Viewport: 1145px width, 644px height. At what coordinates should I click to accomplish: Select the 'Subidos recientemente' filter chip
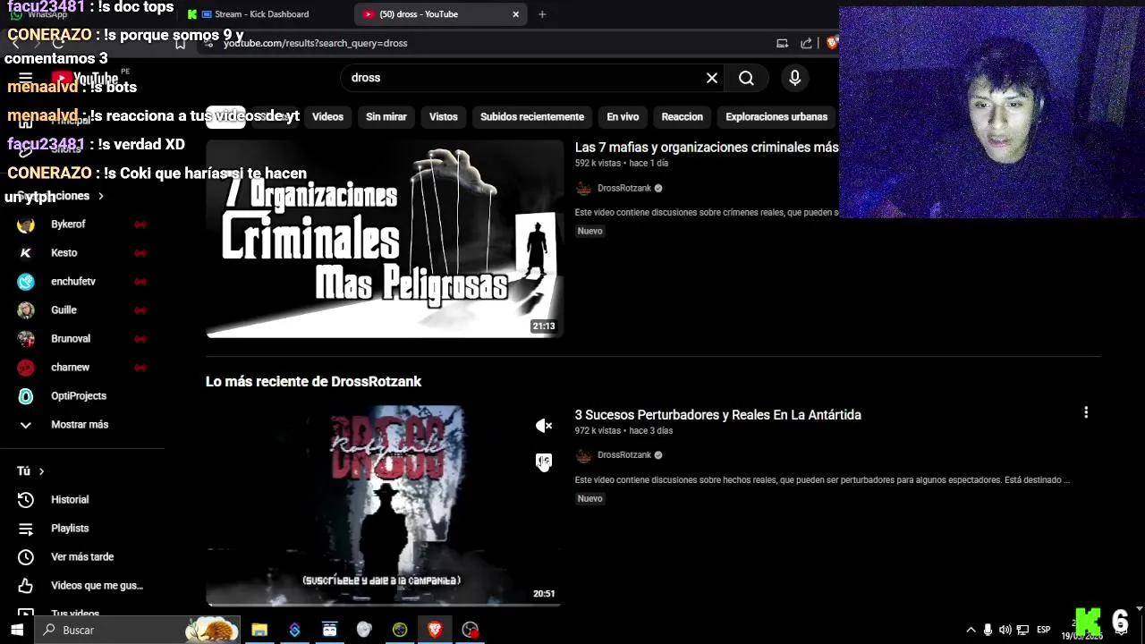[532, 116]
